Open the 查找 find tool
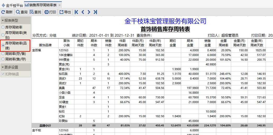The width and height of the screenshot is (273, 135). [x=35, y=12]
